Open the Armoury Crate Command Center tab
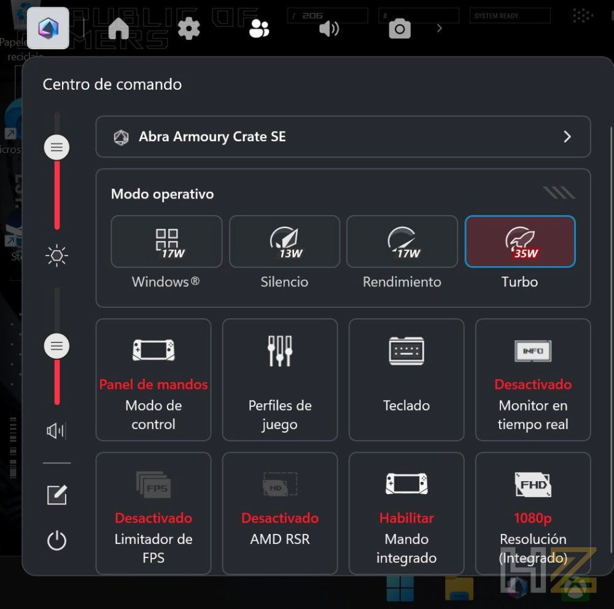 (x=48, y=28)
